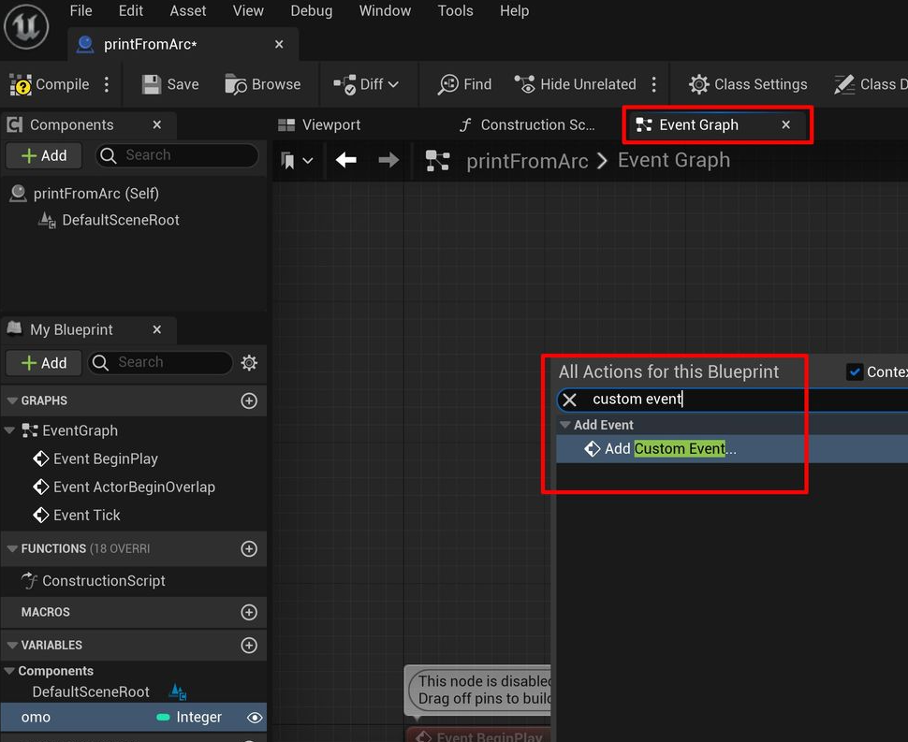Screen dimensions: 908x742
Task: Open Browse to asset in content browser
Action: [236, 84]
